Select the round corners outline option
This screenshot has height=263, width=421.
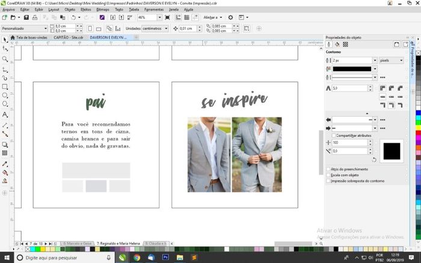tap(392, 88)
